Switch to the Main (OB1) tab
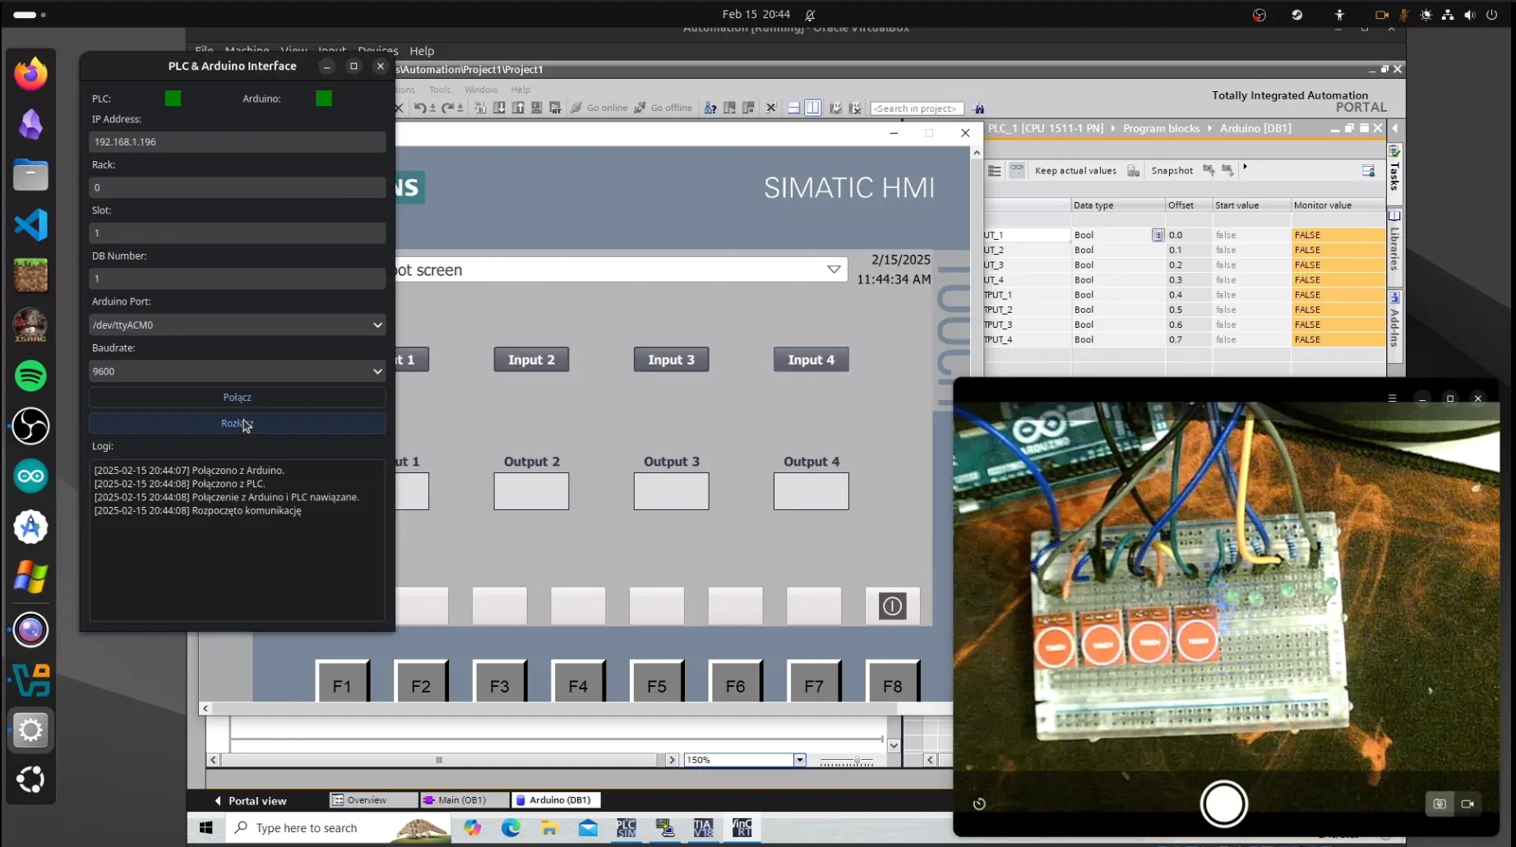Viewport: 1516px width, 847px height. pyautogui.click(x=464, y=800)
